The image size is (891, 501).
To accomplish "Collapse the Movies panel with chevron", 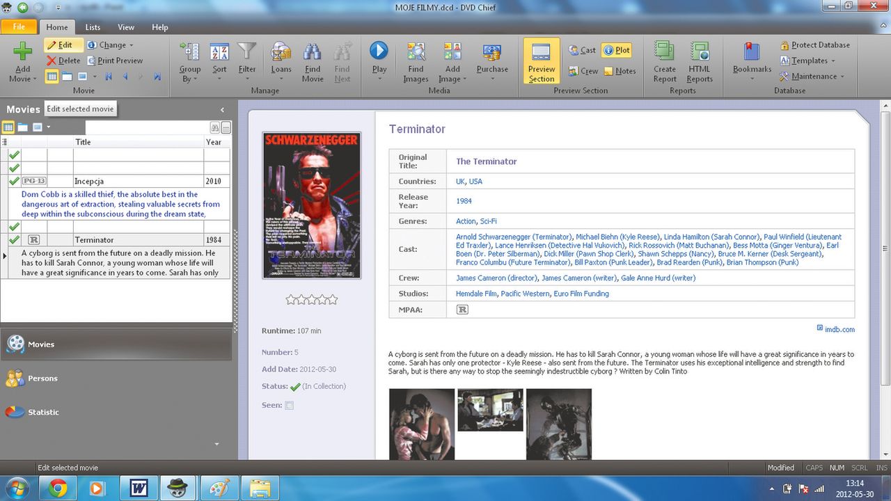I will click(223, 110).
